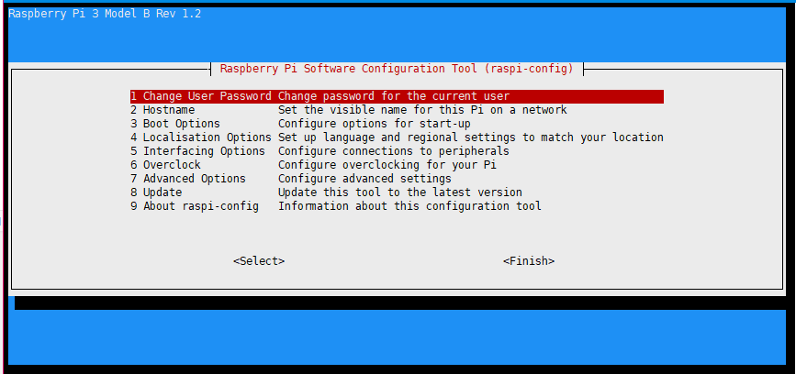This screenshot has width=796, height=374.
Task: Select the Change User Password menu entry
Action: coord(201,96)
